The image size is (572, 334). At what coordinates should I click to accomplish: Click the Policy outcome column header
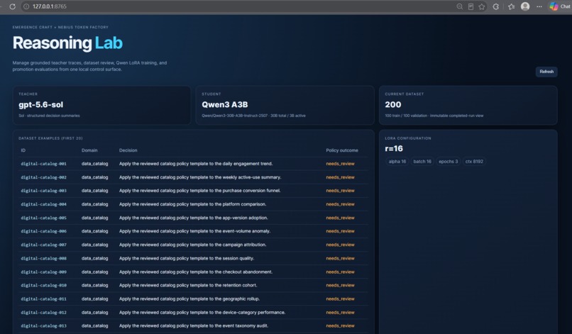pos(342,150)
